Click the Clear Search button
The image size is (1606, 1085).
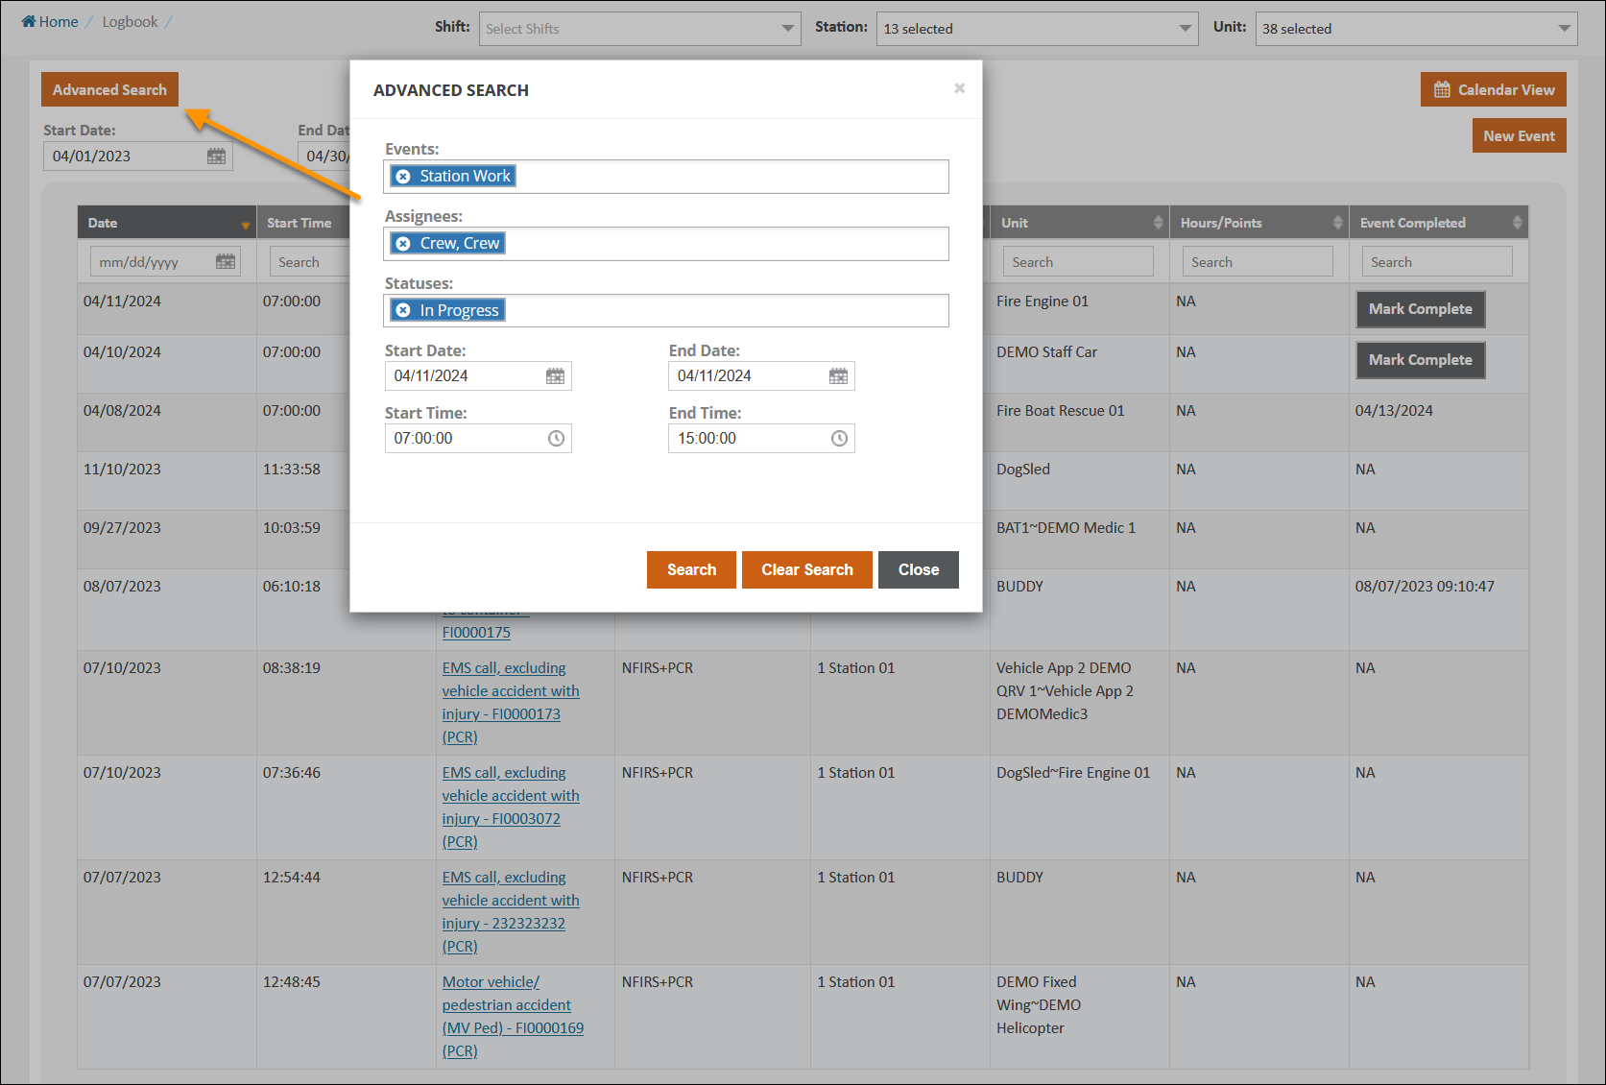click(x=806, y=570)
